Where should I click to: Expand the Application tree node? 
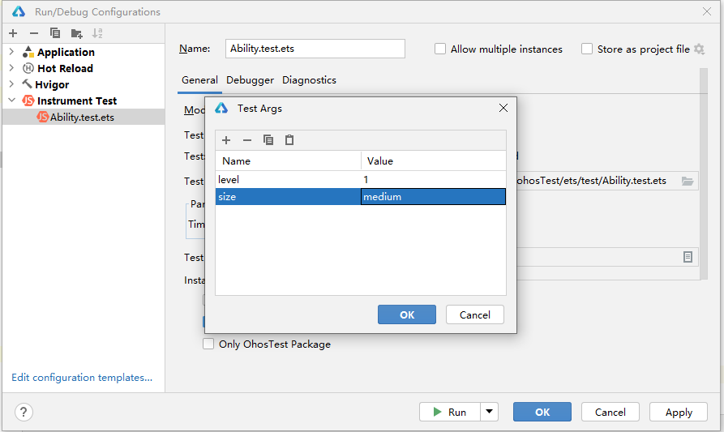11,52
